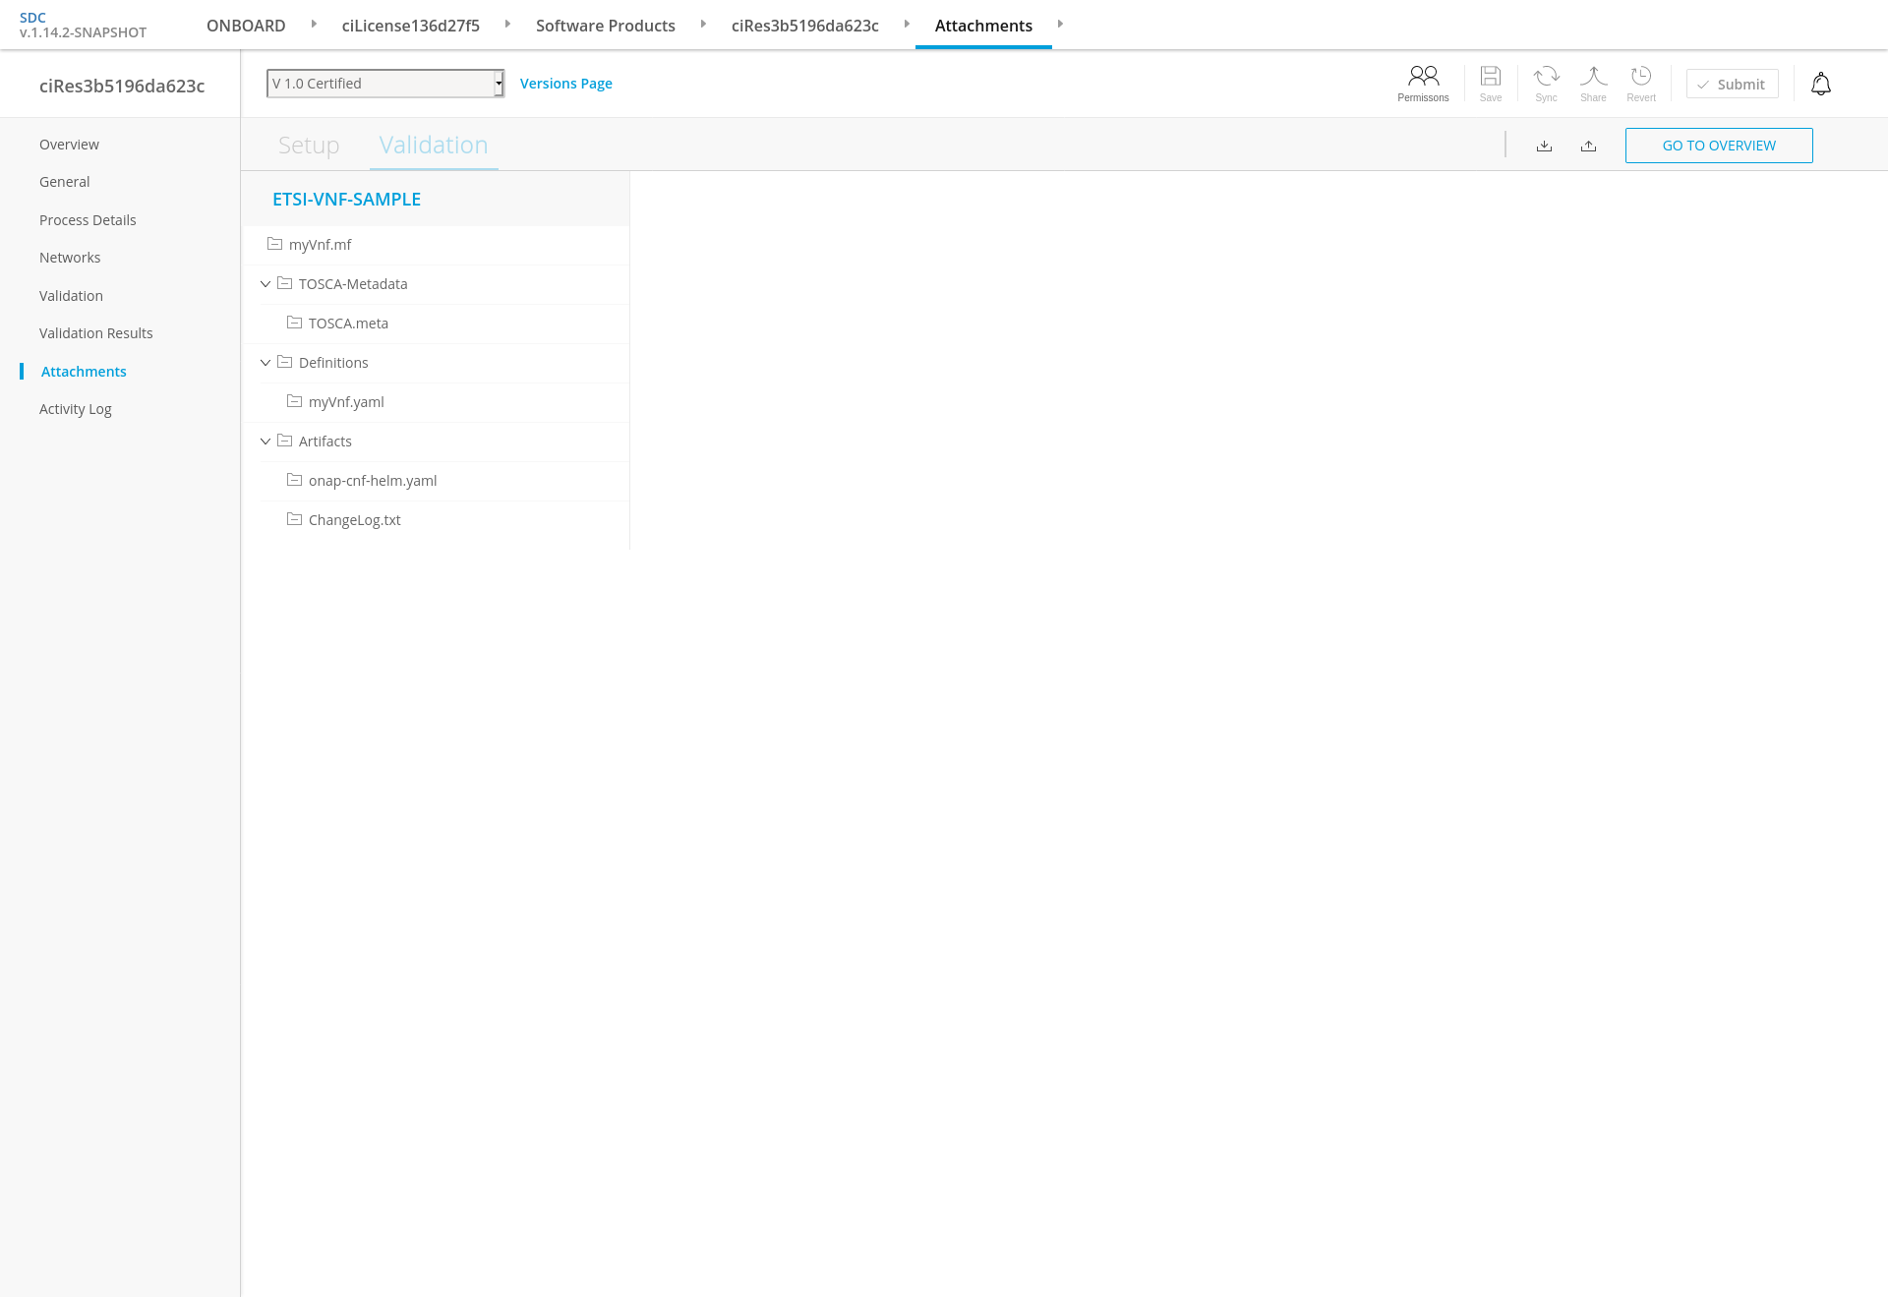The height and width of the screenshot is (1297, 1888).
Task: Open the notifications bell
Action: [x=1820, y=85]
